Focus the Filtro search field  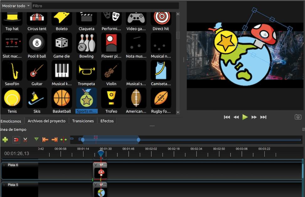pos(105,6)
